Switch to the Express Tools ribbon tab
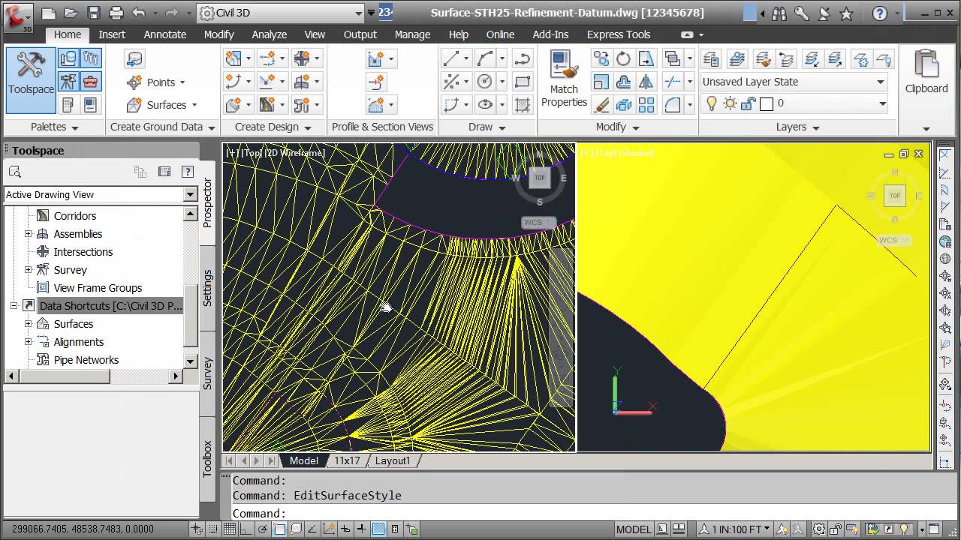The height and width of the screenshot is (540, 961). 619,34
